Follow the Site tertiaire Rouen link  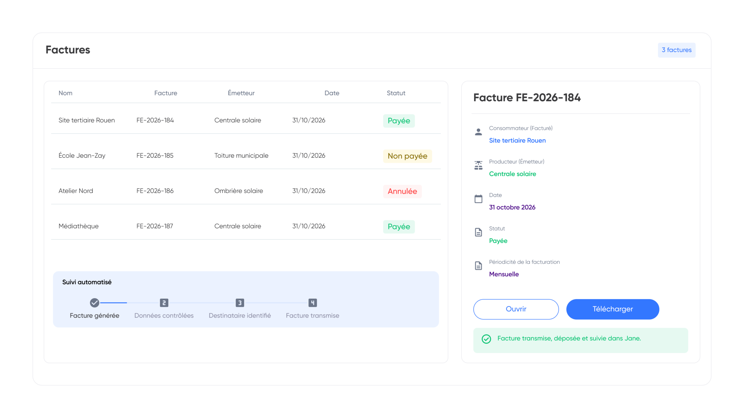(517, 140)
